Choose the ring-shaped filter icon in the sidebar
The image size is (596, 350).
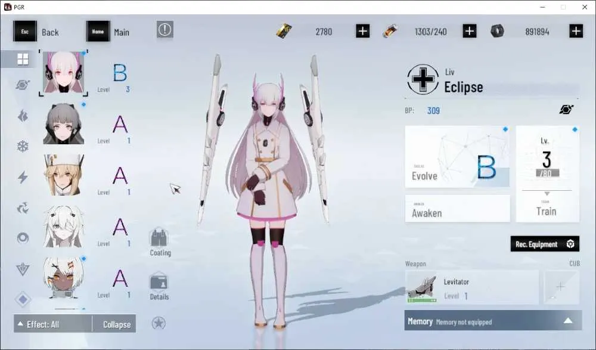[23, 238]
